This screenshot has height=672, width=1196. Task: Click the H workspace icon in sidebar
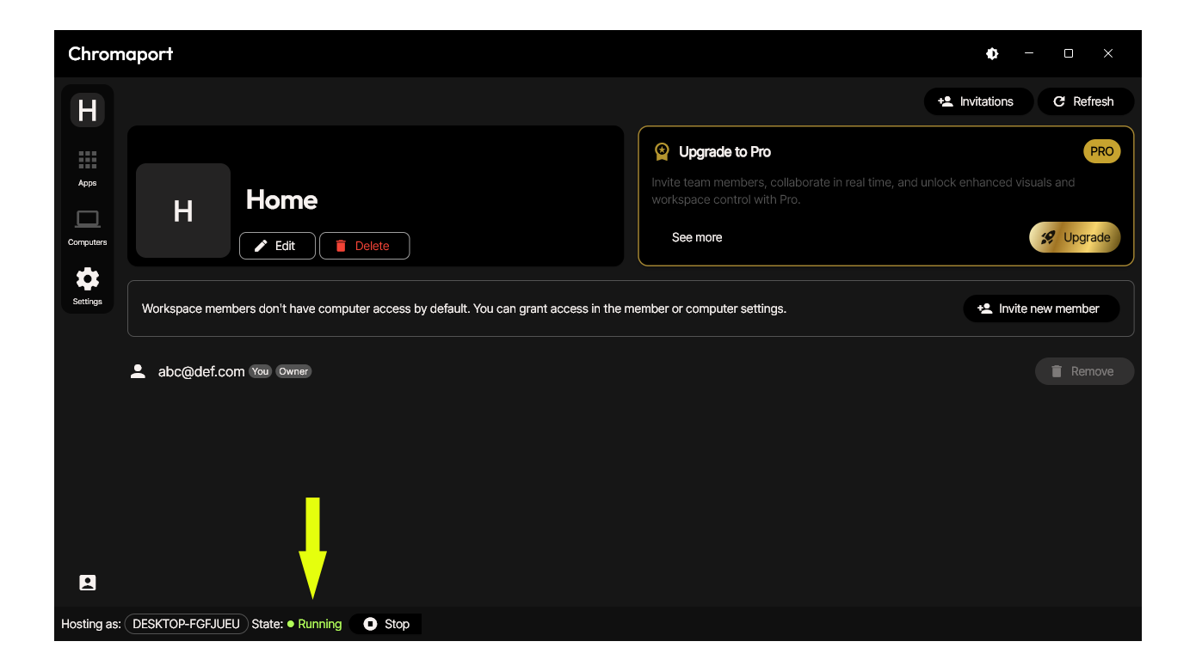point(87,110)
